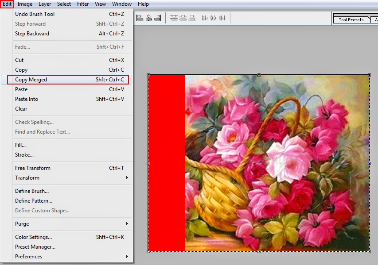
Task: Click the distribute left edges icon
Action: [204, 18]
